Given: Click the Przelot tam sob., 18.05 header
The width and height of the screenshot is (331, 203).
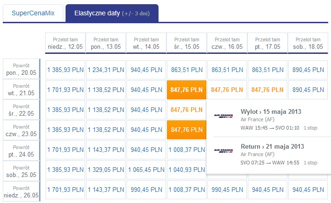Looking at the screenshot, I should (x=308, y=43).
